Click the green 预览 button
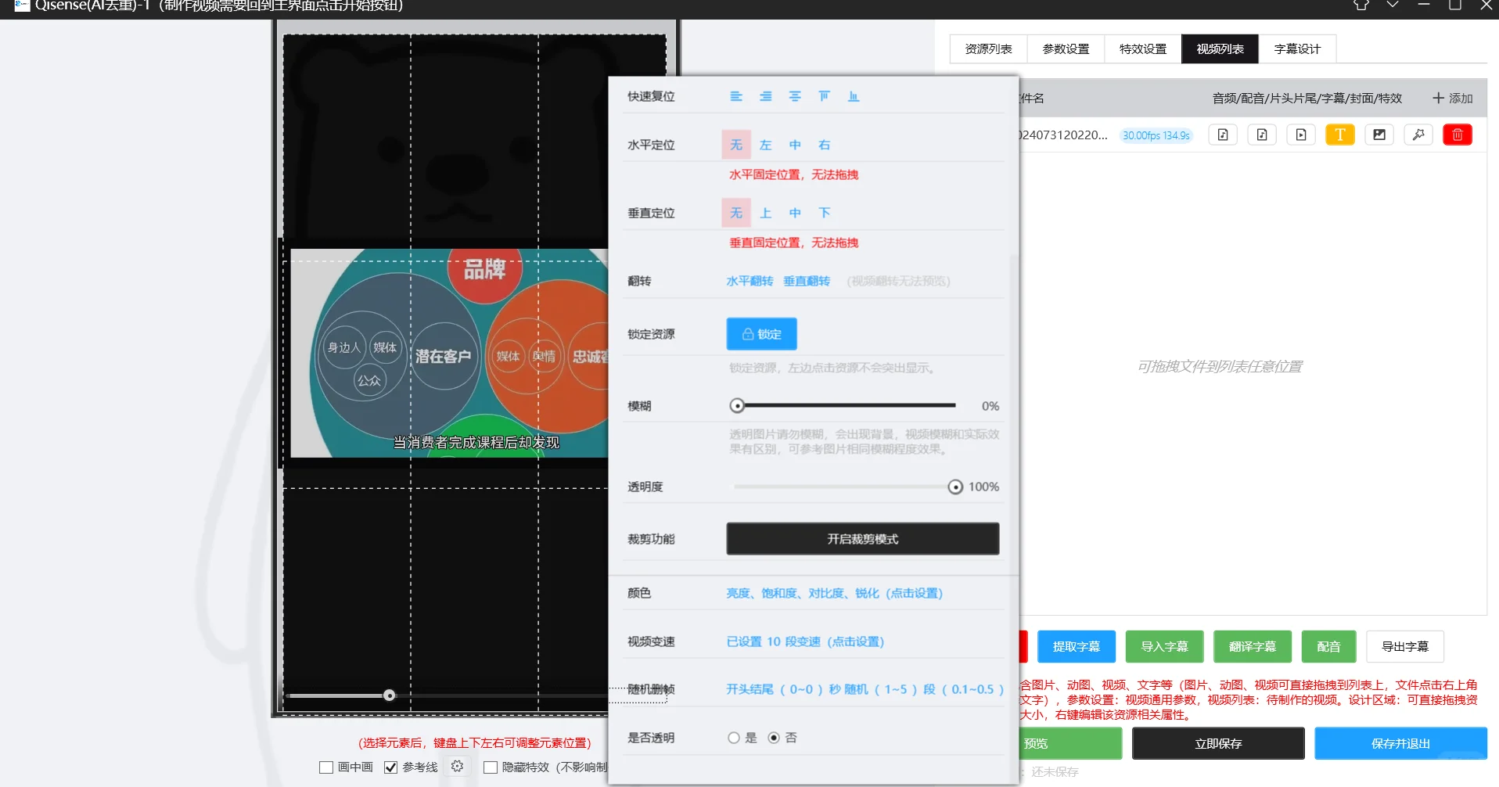The image size is (1499, 787). pyautogui.click(x=1071, y=743)
